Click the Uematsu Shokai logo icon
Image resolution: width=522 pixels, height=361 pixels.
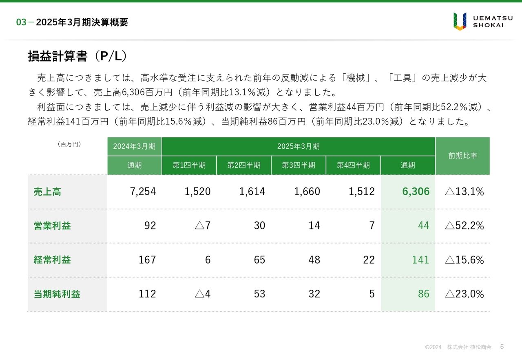pyautogui.click(x=460, y=21)
